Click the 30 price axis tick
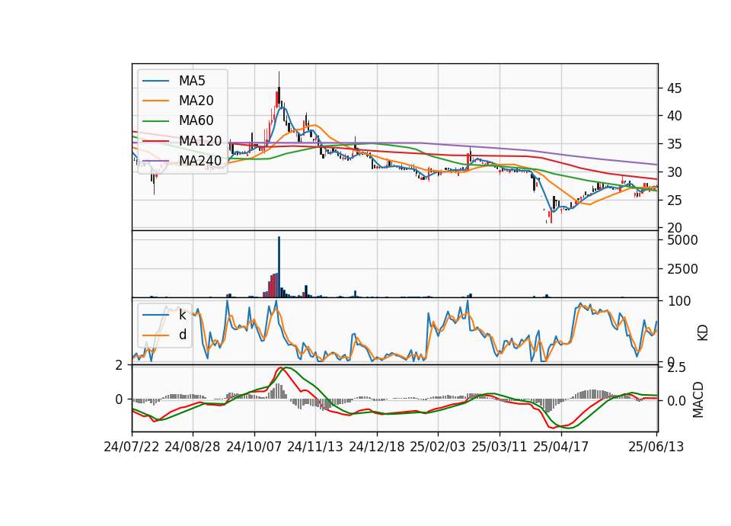 pos(675,172)
